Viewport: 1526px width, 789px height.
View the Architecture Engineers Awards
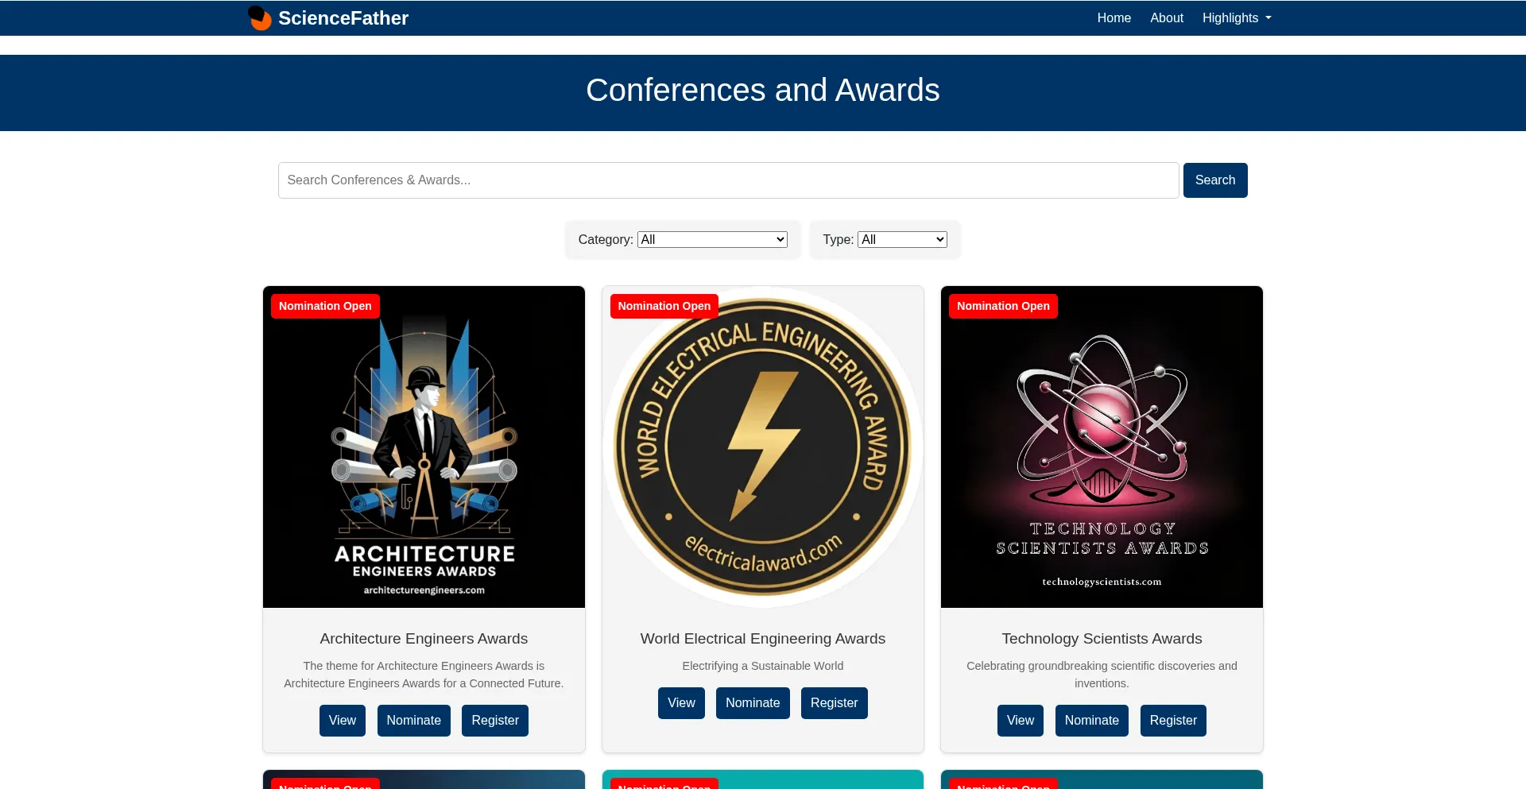pos(343,721)
